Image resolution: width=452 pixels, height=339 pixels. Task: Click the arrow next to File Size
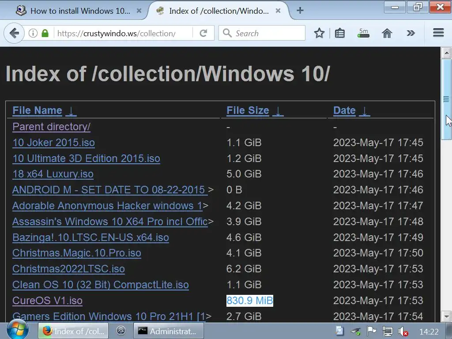278,111
